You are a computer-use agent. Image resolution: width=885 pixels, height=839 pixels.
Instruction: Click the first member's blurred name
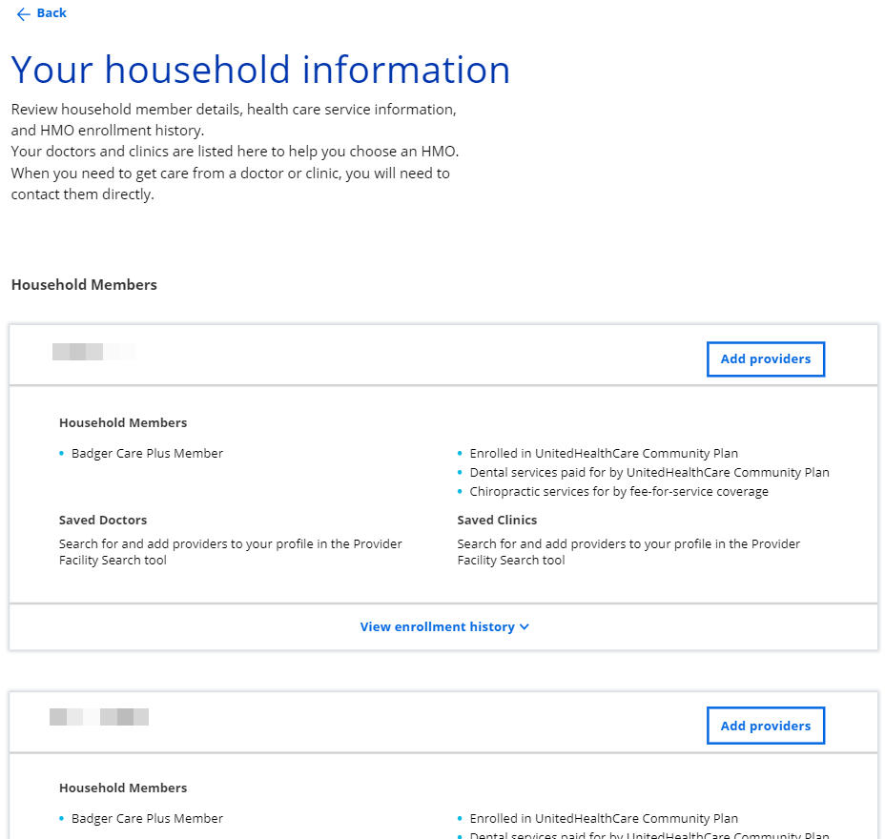(93, 352)
